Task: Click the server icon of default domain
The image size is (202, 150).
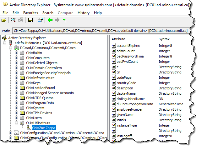Action: click(x=11, y=43)
